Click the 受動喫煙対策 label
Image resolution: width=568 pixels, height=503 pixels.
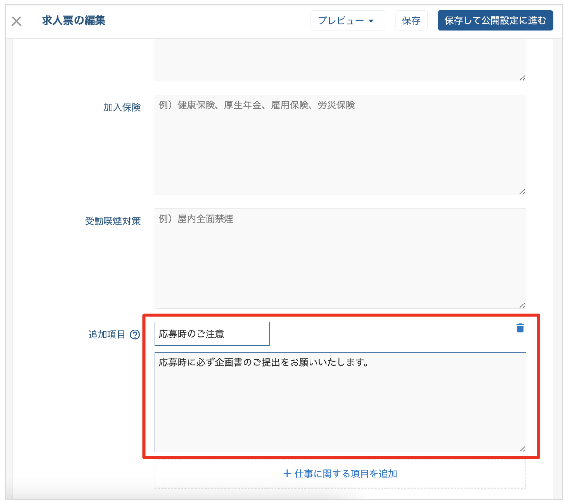[x=113, y=221]
